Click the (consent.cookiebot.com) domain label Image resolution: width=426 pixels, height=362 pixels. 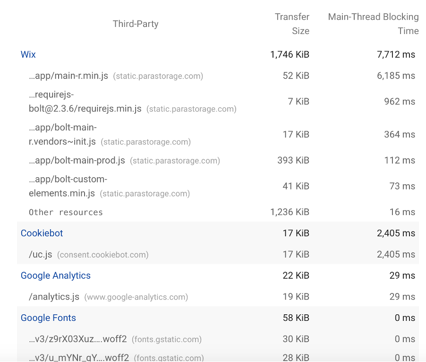[102, 255]
